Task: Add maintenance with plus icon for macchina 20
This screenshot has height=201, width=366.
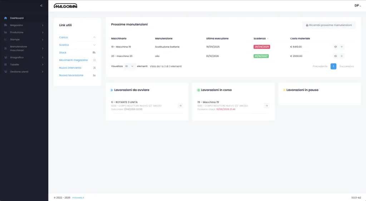Action: click(x=342, y=56)
